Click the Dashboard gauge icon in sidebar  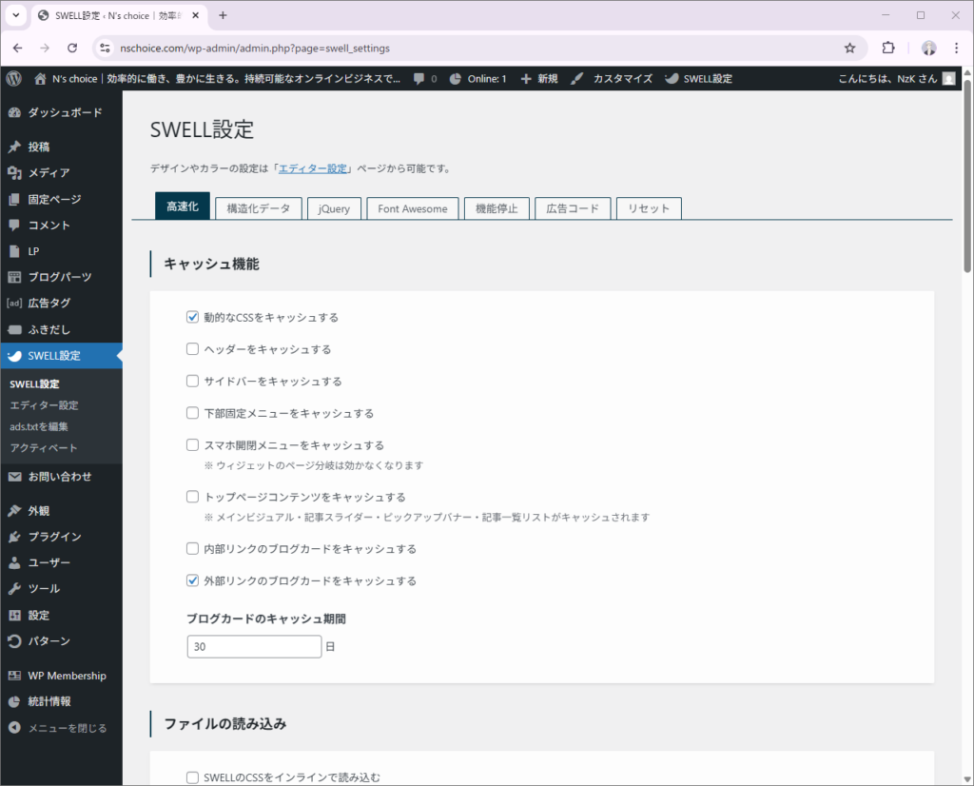pos(14,112)
